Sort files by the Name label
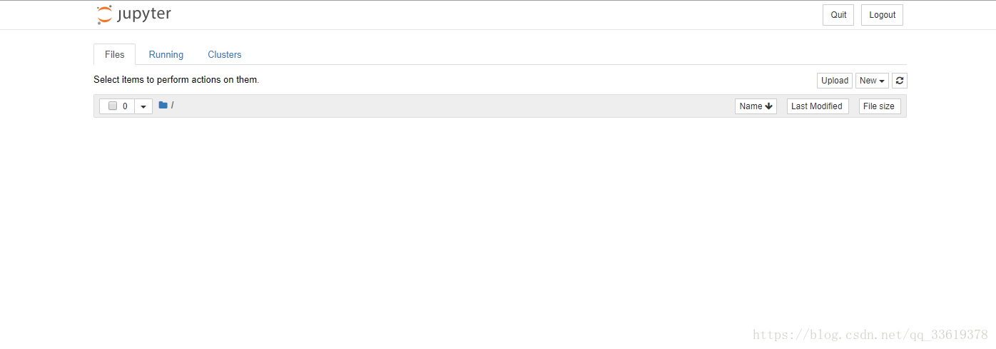The image size is (996, 349). 751,106
